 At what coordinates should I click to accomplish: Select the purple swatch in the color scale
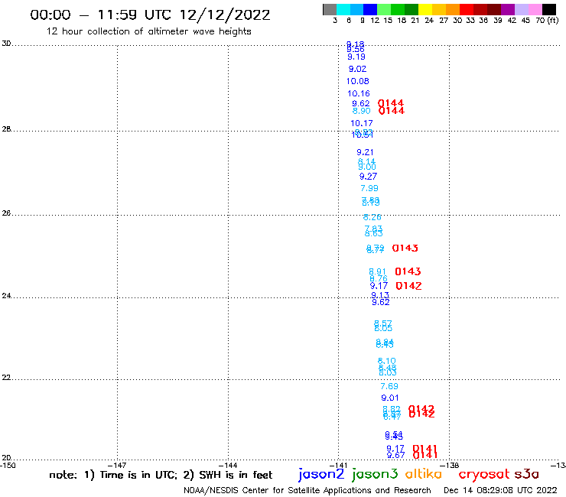point(508,9)
